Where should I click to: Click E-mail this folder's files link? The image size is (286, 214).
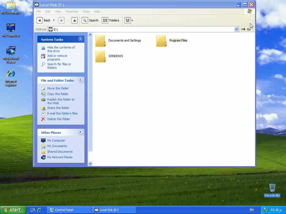point(62,113)
